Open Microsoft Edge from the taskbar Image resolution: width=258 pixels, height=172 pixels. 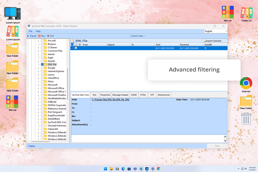click(123, 169)
